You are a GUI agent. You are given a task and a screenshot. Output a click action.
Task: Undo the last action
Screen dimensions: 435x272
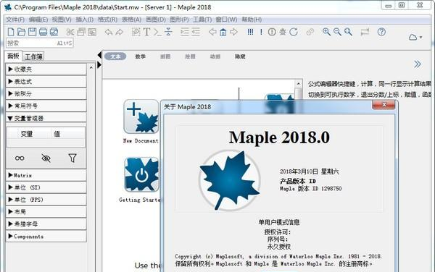pos(109,32)
